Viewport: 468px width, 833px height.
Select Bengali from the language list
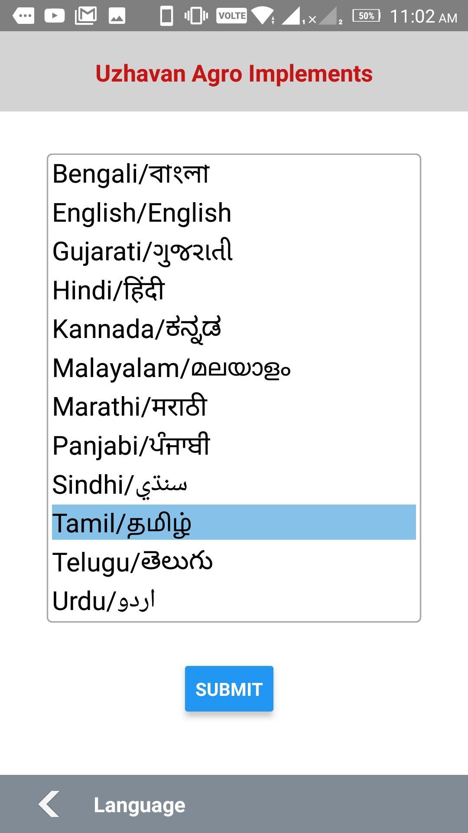131,174
